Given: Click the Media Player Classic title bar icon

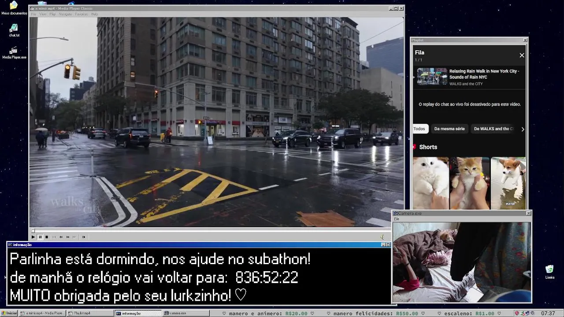Looking at the screenshot, I should click(32, 8).
